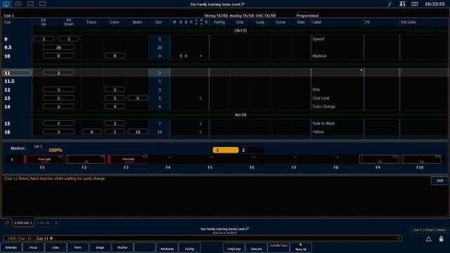Click the triangle warning icon at bottom right
The height and width of the screenshot is (253, 450).
pyautogui.click(x=428, y=239)
